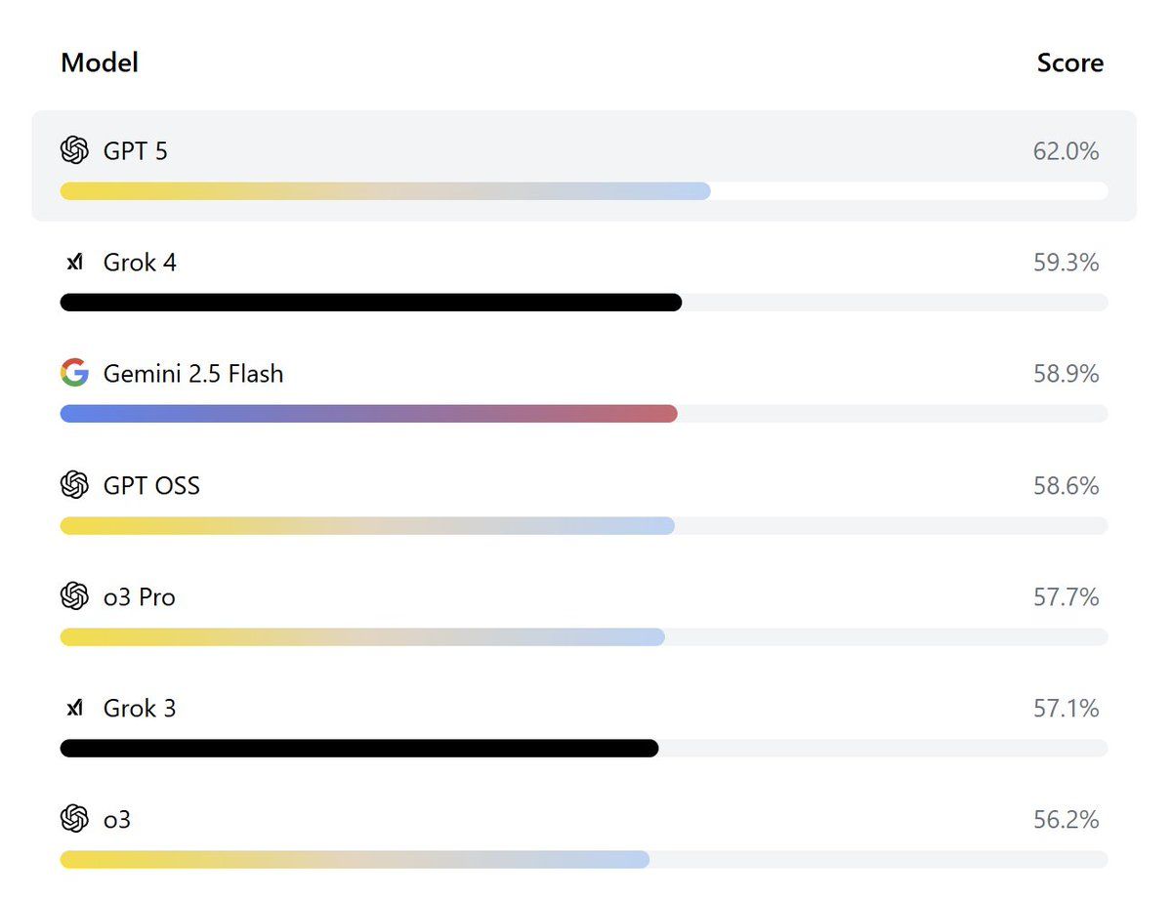Click the Google logo beside Gemini 2.5 Flash
The width and height of the screenshot is (1172, 899).
pos(74,373)
